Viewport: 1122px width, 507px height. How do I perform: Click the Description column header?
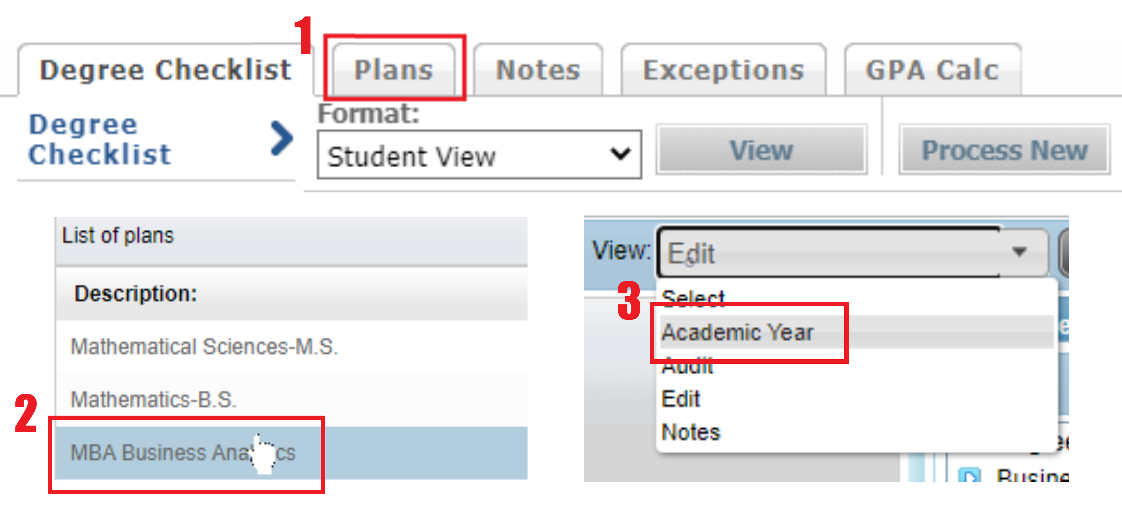(136, 293)
